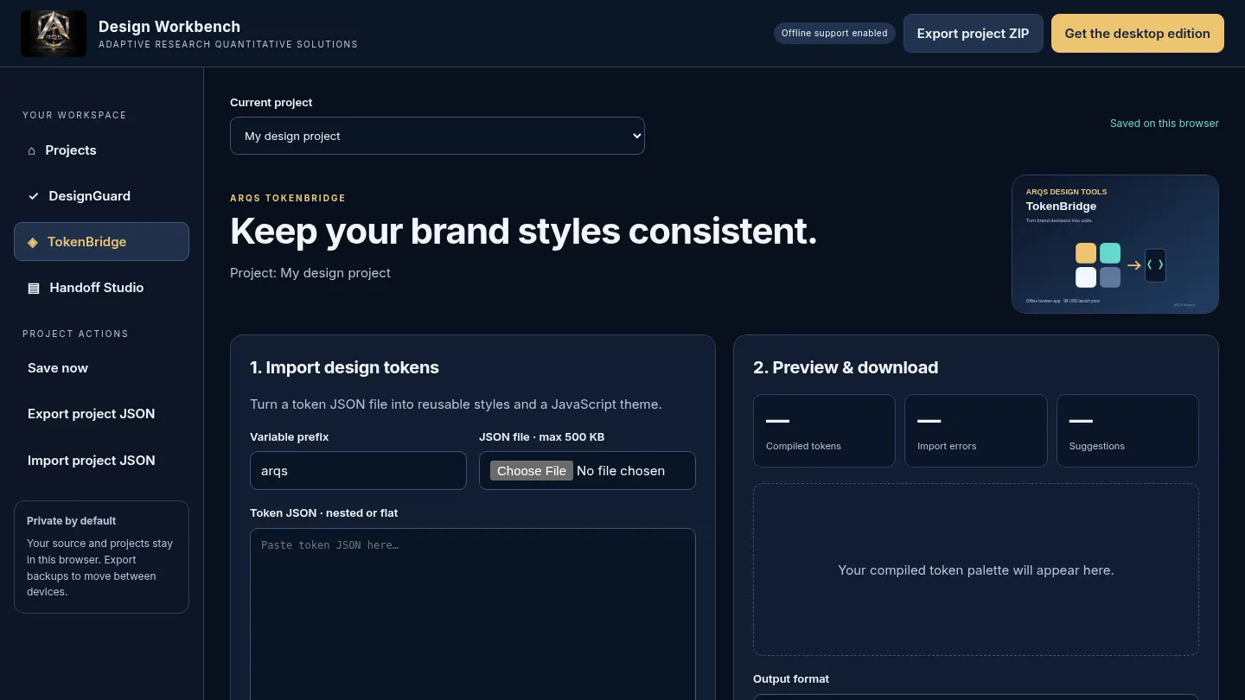1245x700 pixels.
Task: Click the Saved on this browser status
Action: (x=1165, y=124)
